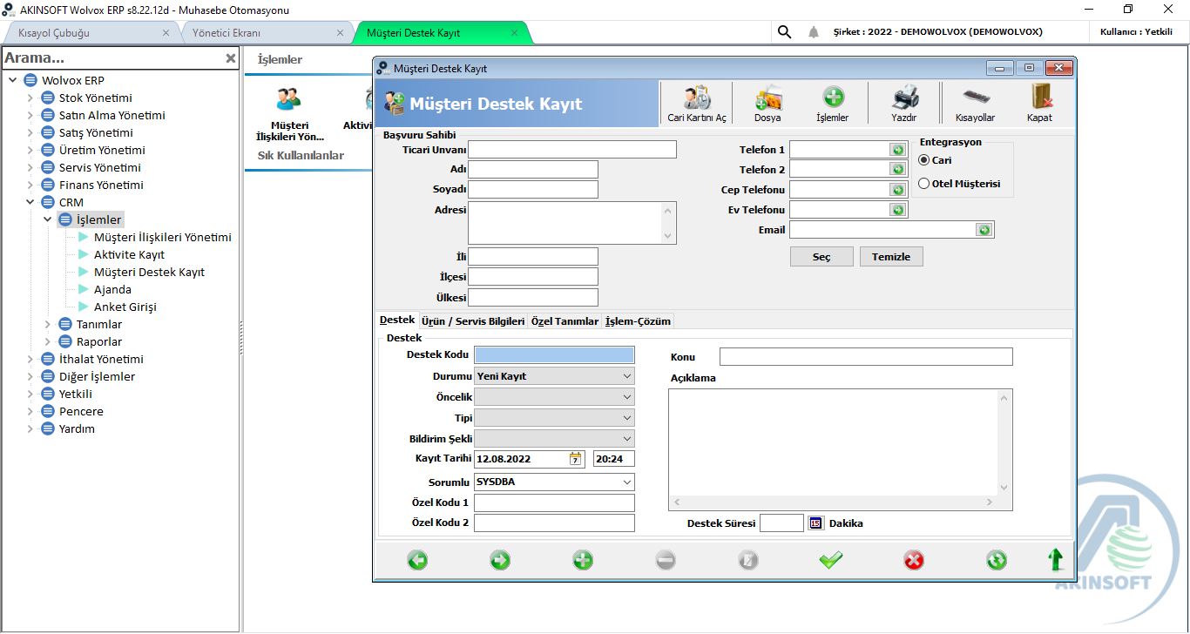Viewport: 1190px width, 634px height.
Task: Click the bottom green refresh icon
Action: click(997, 560)
